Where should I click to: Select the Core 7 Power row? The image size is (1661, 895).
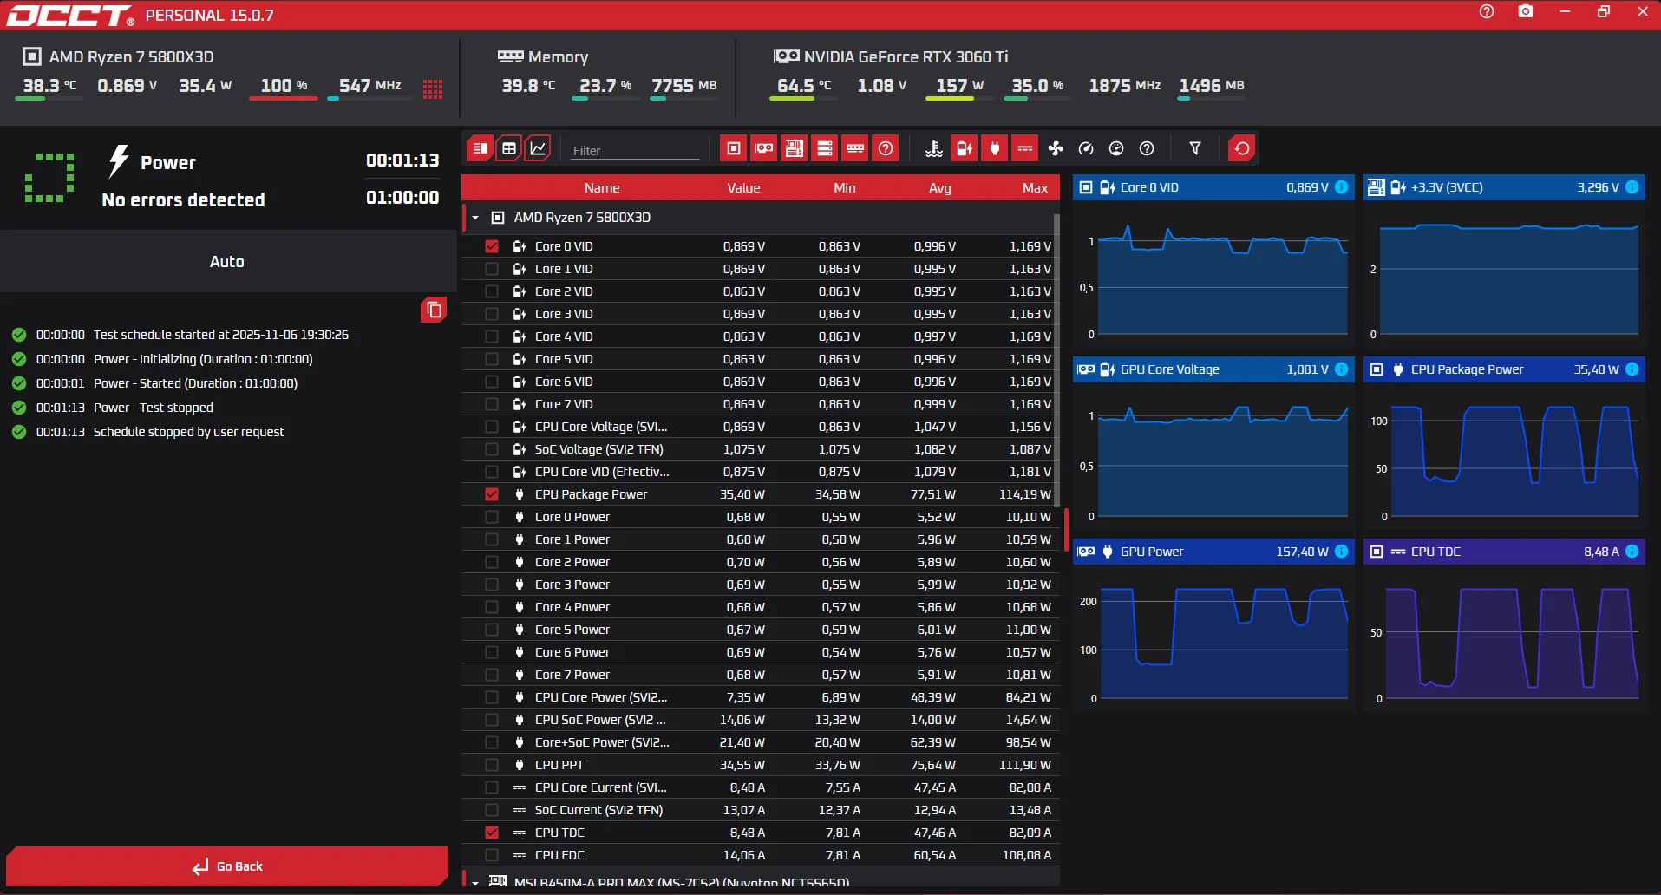point(761,675)
